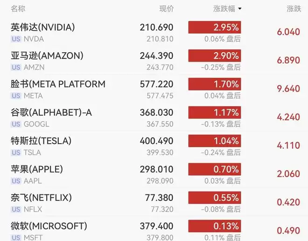Click the red 2.90% change badge for Amazon

(215, 56)
